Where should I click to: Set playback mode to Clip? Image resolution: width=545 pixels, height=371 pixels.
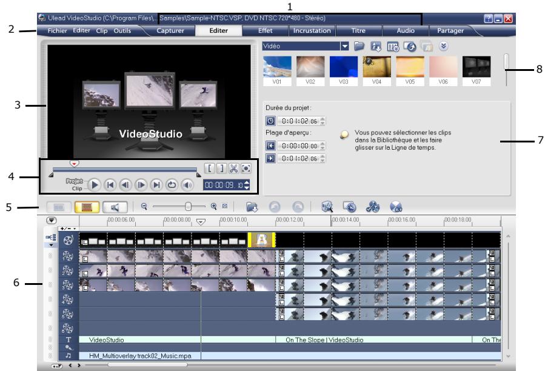coord(77,189)
